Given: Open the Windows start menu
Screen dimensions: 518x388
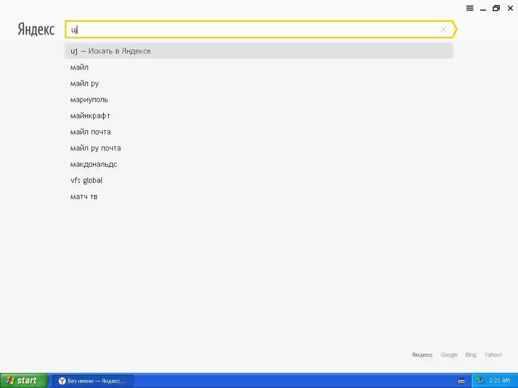Looking at the screenshot, I should (24, 380).
